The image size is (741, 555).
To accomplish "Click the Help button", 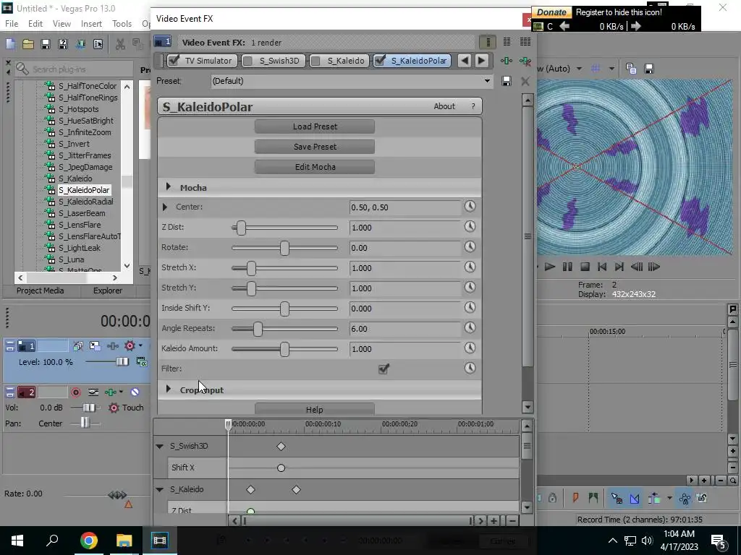I will tap(315, 409).
